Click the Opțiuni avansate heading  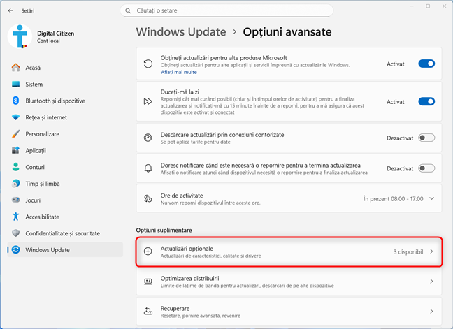pos(287,31)
